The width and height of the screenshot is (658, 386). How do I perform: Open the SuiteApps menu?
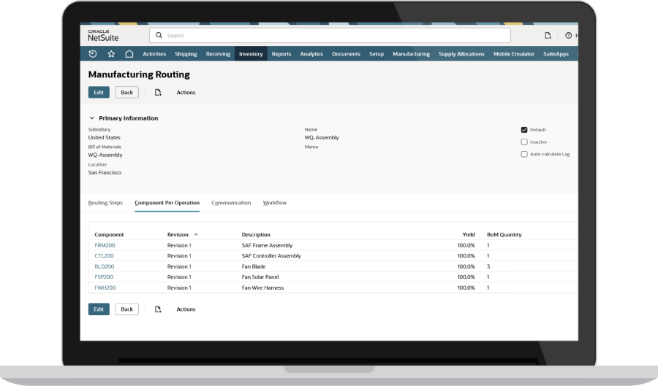click(x=556, y=53)
